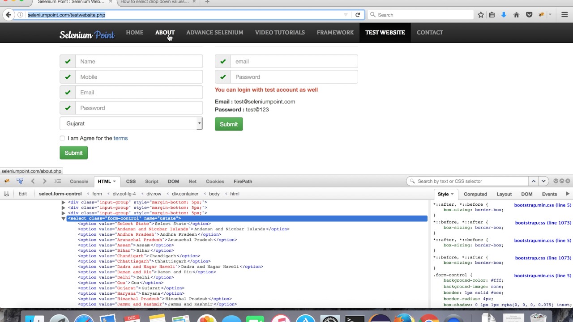Image resolution: width=573 pixels, height=322 pixels.
Task: Show site information icon in address bar
Action: tap(20, 15)
